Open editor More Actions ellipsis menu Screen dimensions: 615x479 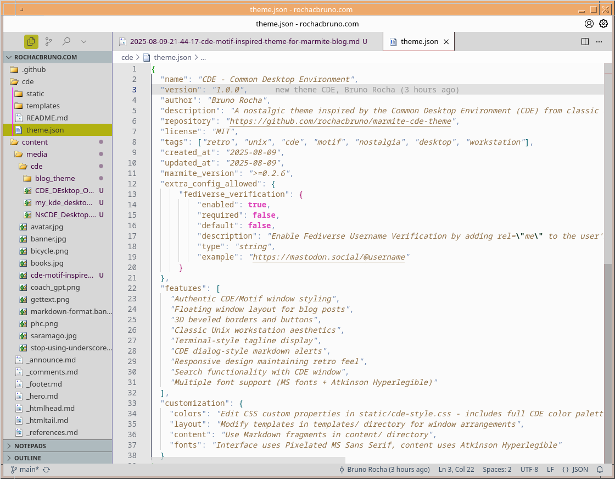click(599, 42)
